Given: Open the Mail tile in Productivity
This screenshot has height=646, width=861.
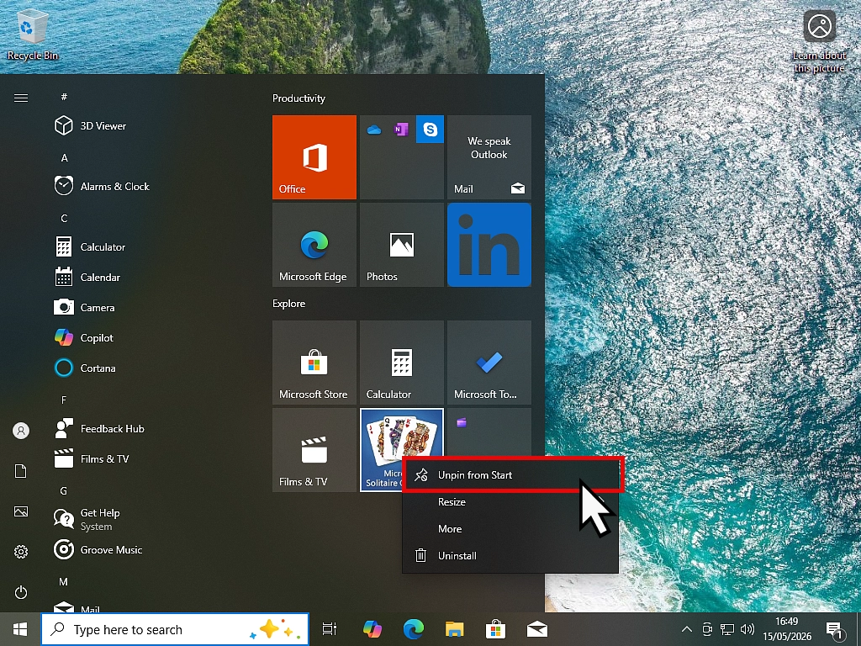Looking at the screenshot, I should click(x=489, y=157).
